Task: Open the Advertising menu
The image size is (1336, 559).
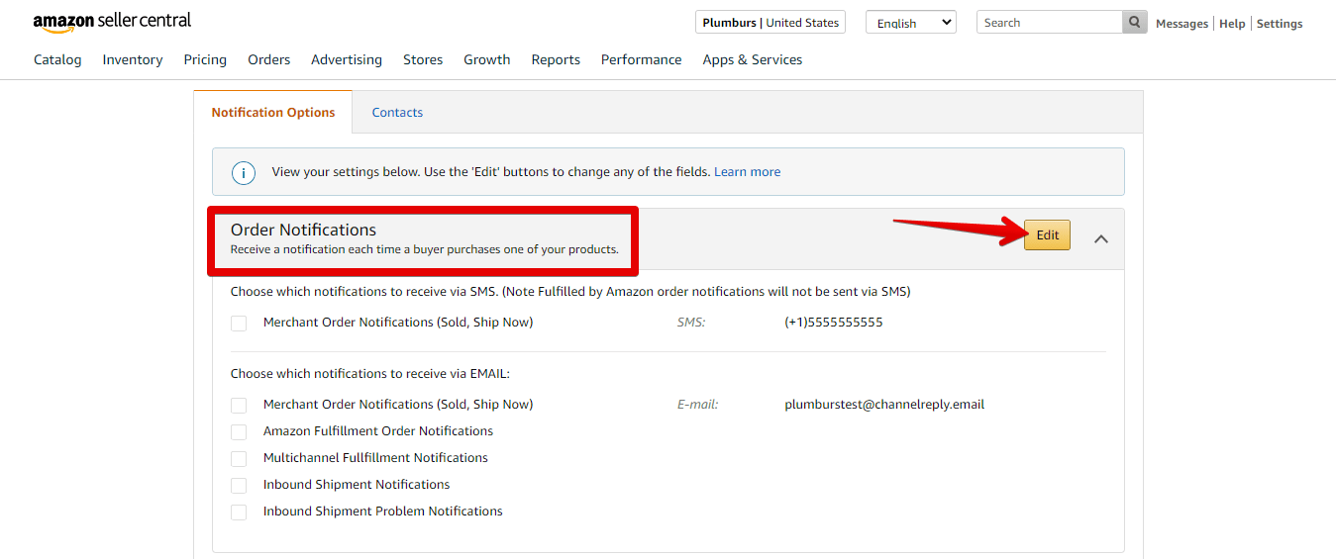Action: (x=347, y=59)
